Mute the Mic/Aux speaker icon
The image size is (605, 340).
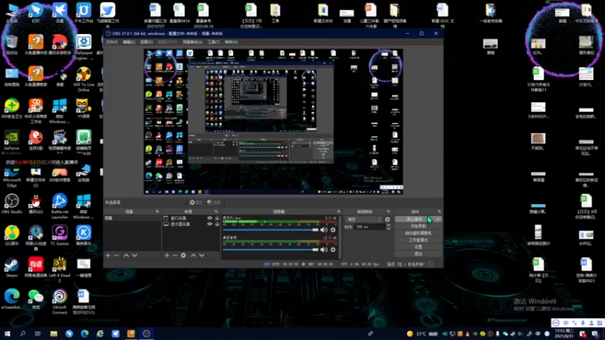click(324, 230)
